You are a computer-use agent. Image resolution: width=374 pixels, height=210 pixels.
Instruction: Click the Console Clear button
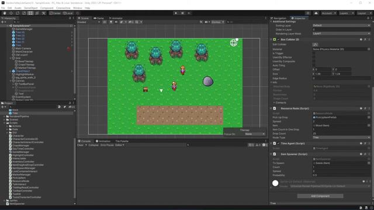(80, 145)
